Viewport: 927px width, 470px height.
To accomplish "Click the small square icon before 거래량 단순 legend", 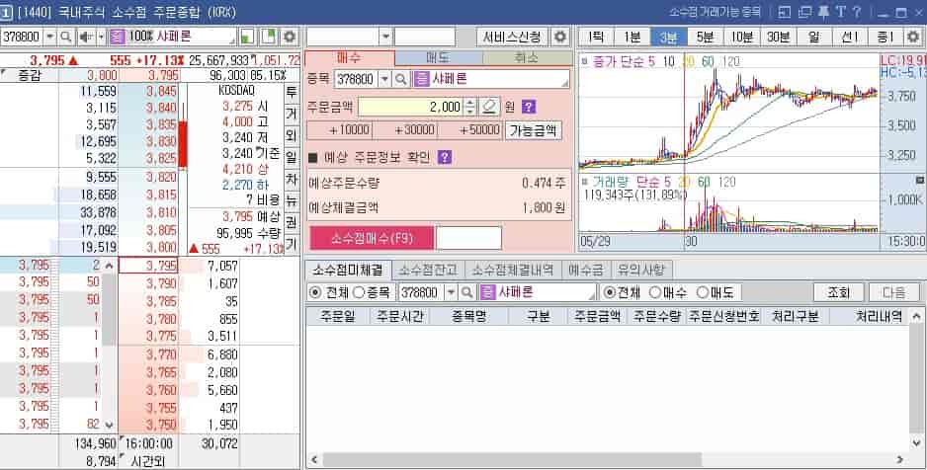I will tap(585, 182).
